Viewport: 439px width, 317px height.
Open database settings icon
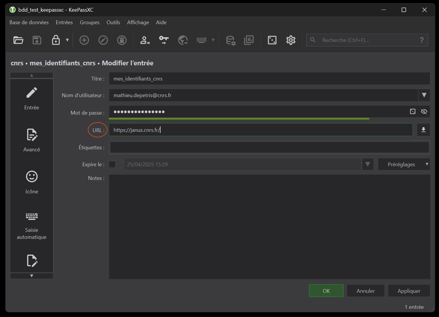(231, 40)
